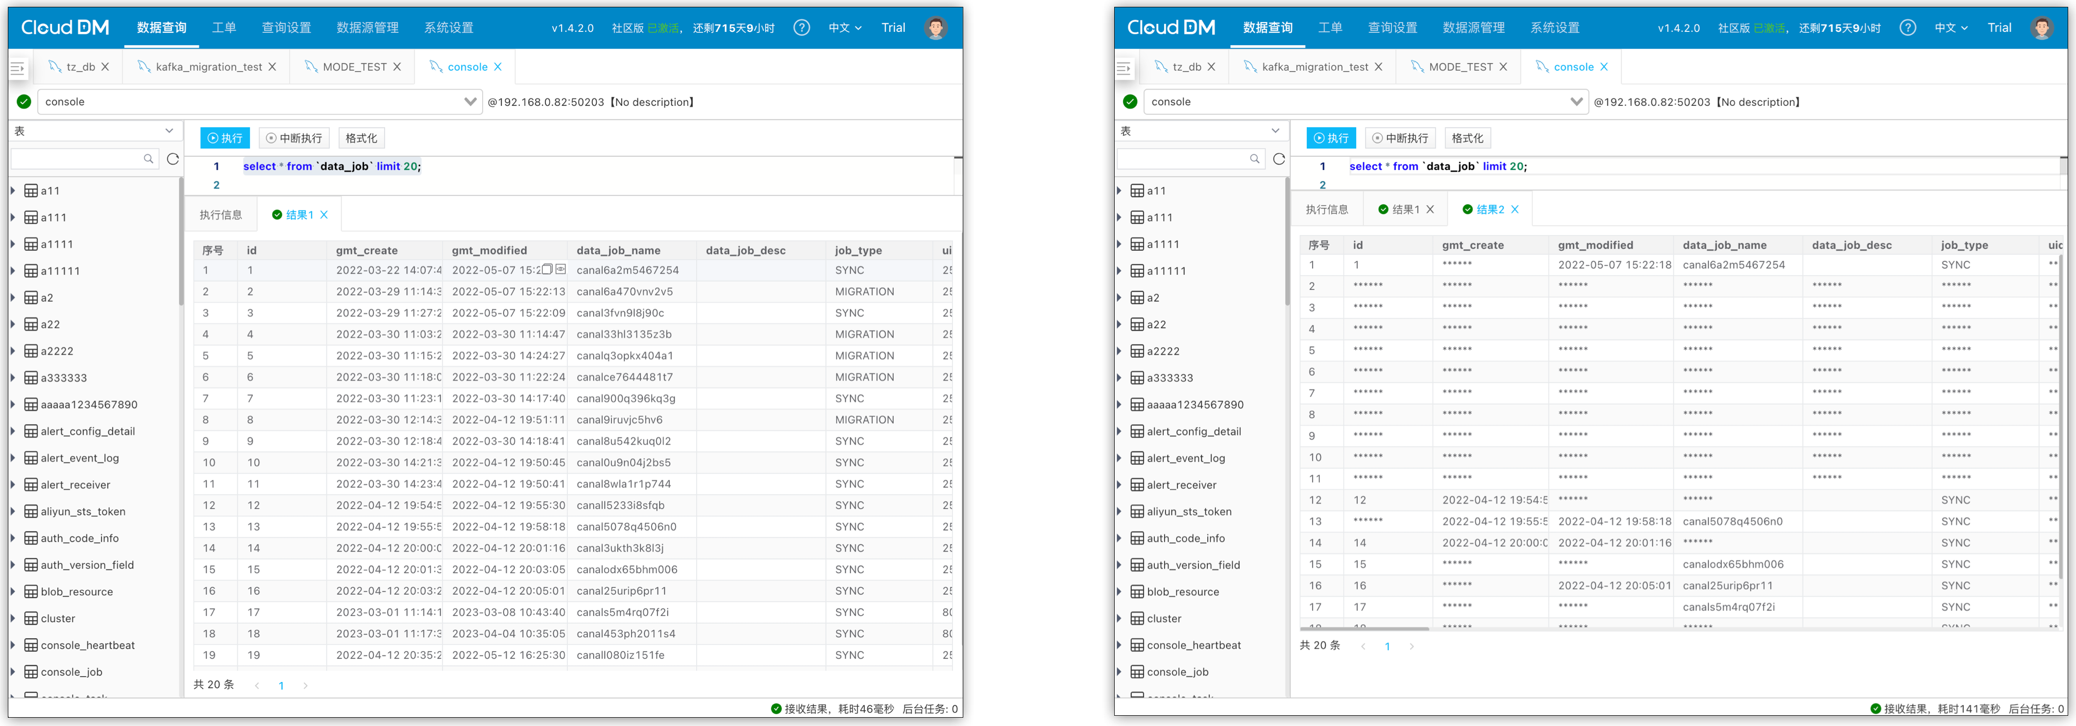This screenshot has height=726, width=2076.
Task: Click copy cell icon in first row, left window
Action: 547,269
